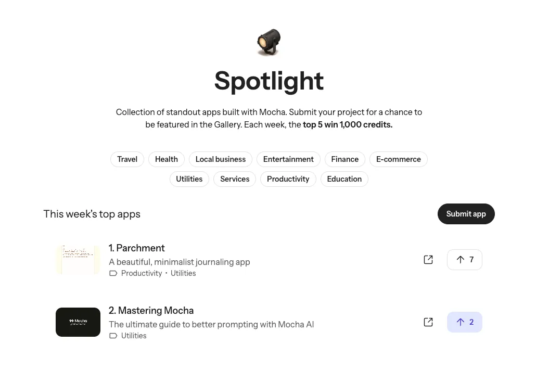Click the Submit app button
Image resolution: width=549 pixels, height=369 pixels.
466,214
